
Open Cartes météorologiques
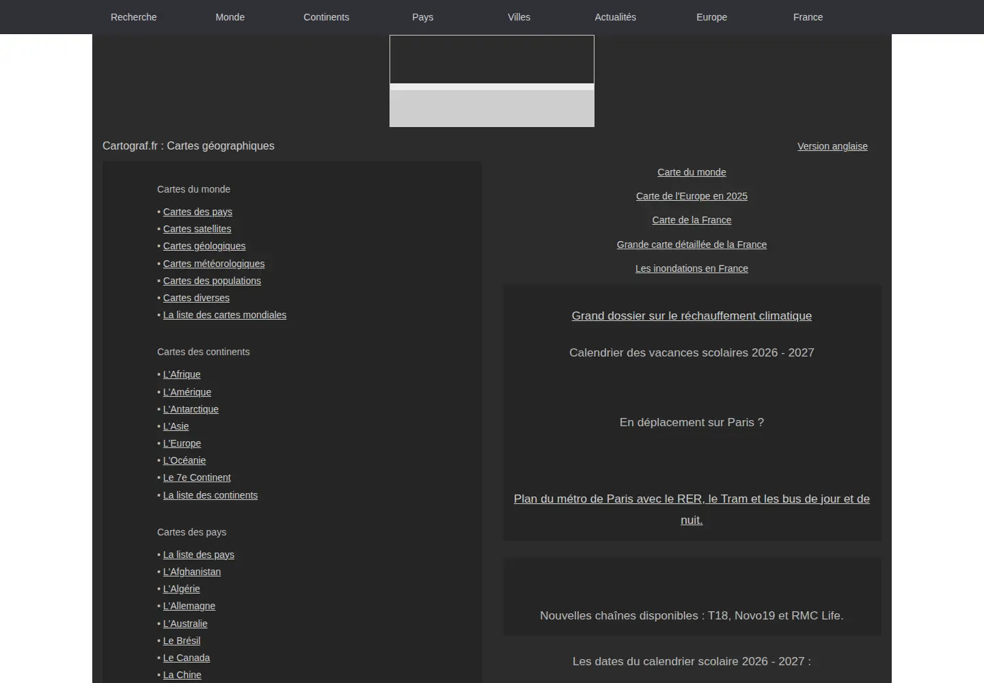tap(214, 264)
